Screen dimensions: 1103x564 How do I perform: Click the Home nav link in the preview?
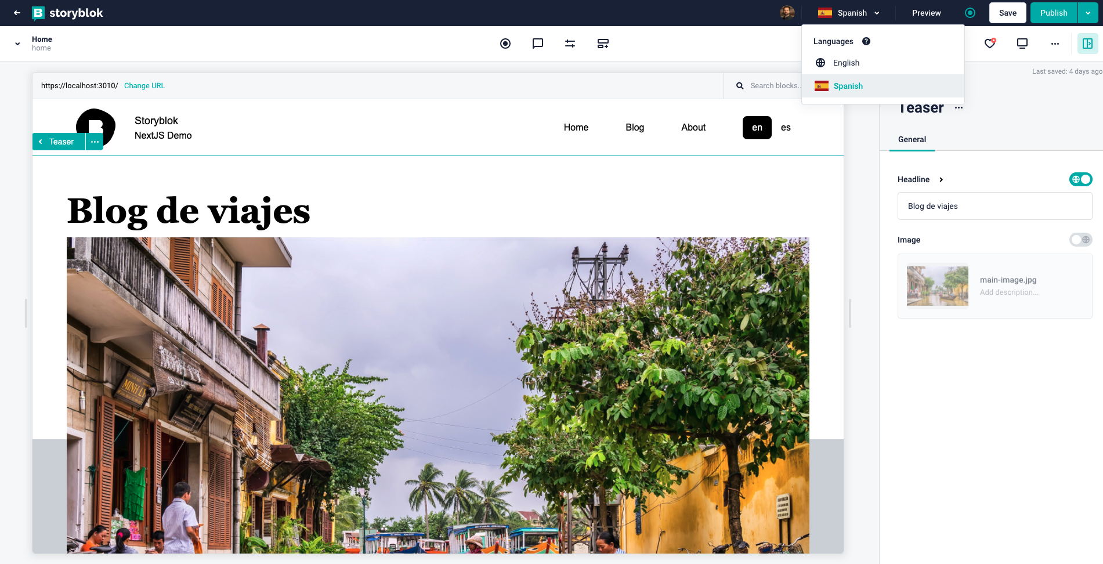pyautogui.click(x=576, y=128)
